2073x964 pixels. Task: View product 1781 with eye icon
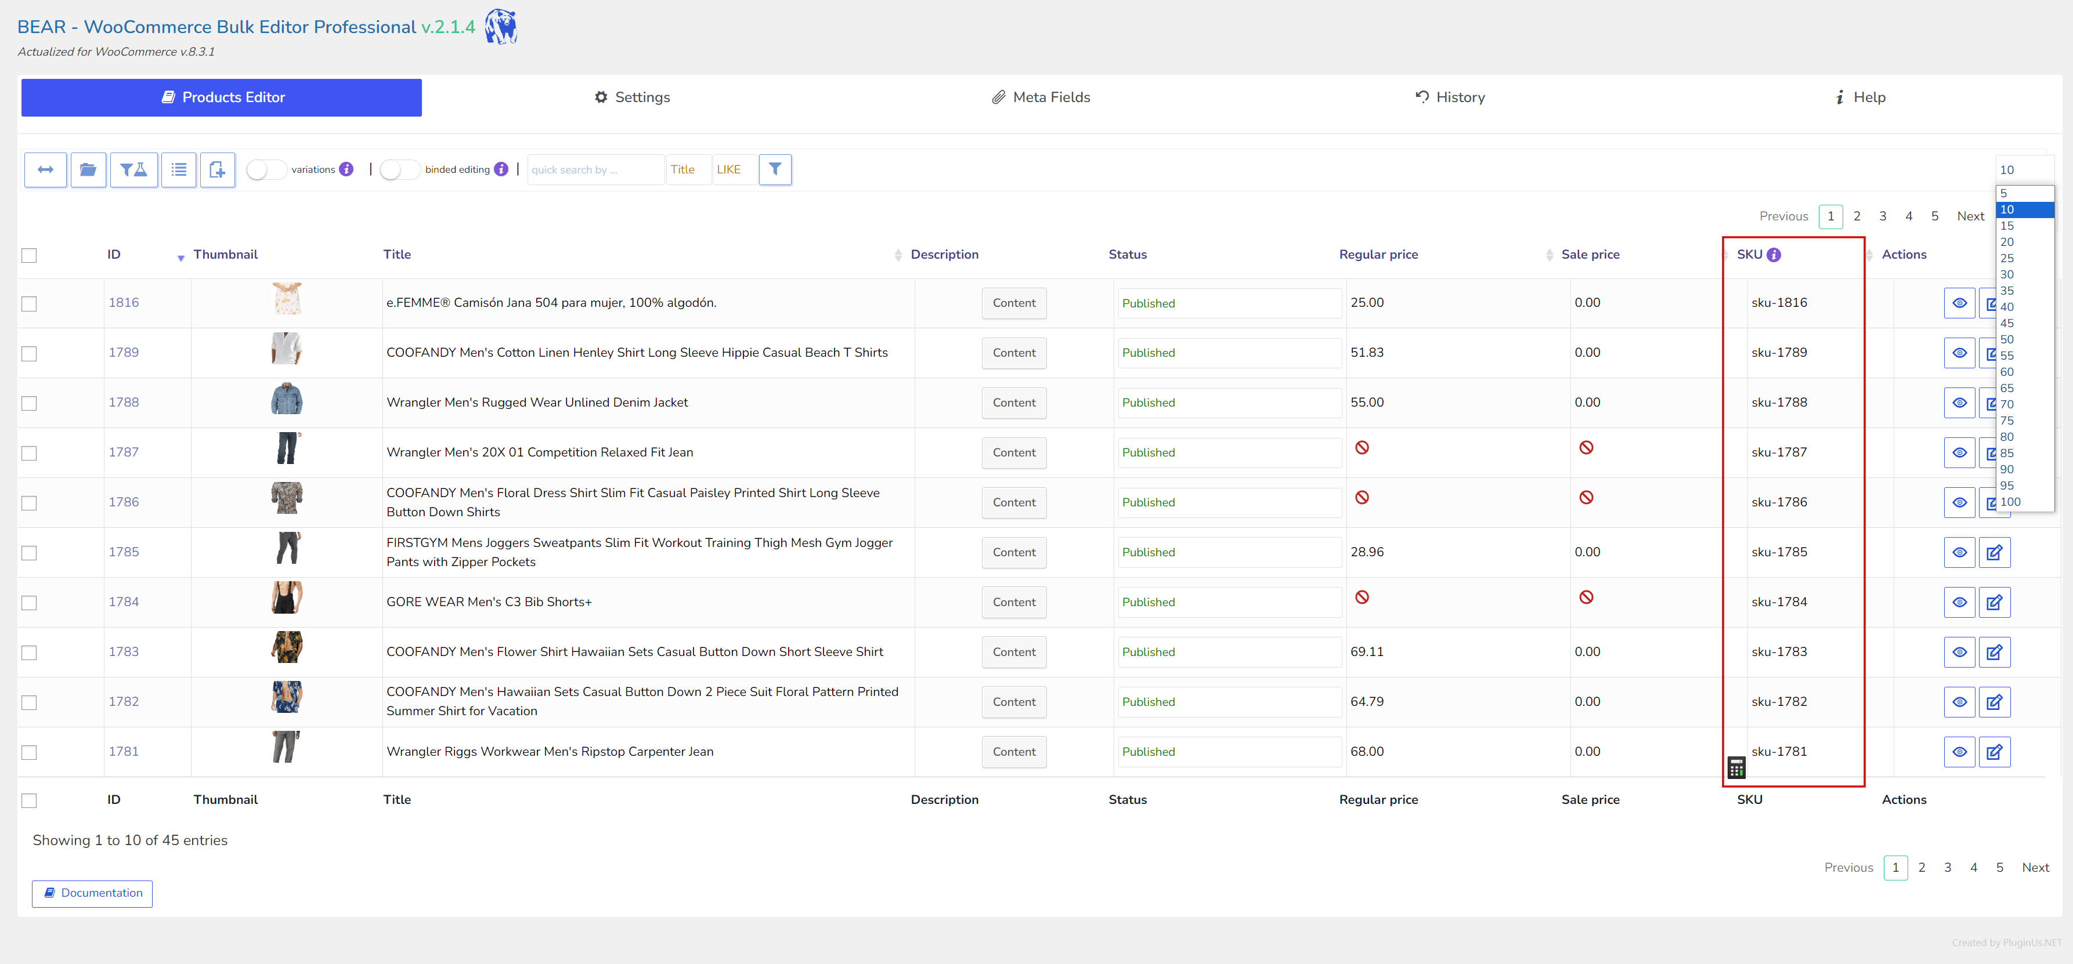pos(1959,752)
